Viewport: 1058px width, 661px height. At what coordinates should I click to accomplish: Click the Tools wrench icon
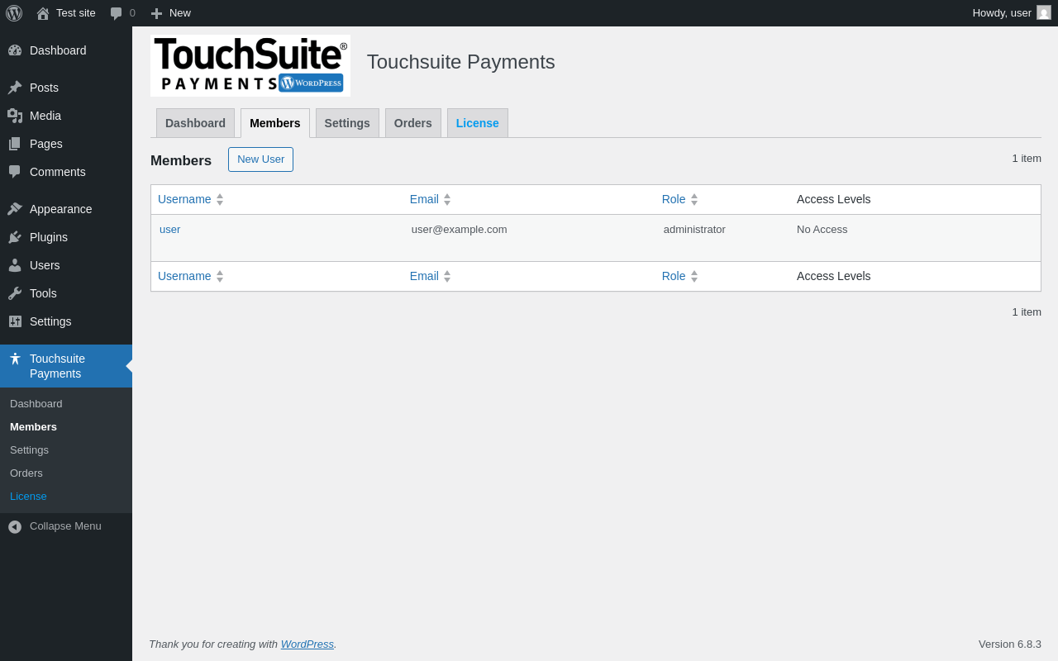[x=15, y=293]
